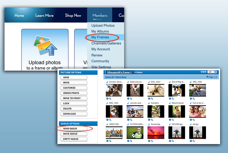The image size is (228, 153).
Task: Open info icon under e00011288 photo
Action: click(107, 141)
